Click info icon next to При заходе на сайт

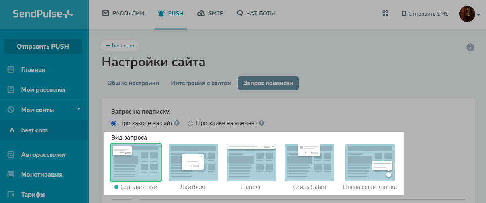177,123
